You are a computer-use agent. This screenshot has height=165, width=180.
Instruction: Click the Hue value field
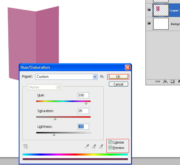(x=83, y=95)
